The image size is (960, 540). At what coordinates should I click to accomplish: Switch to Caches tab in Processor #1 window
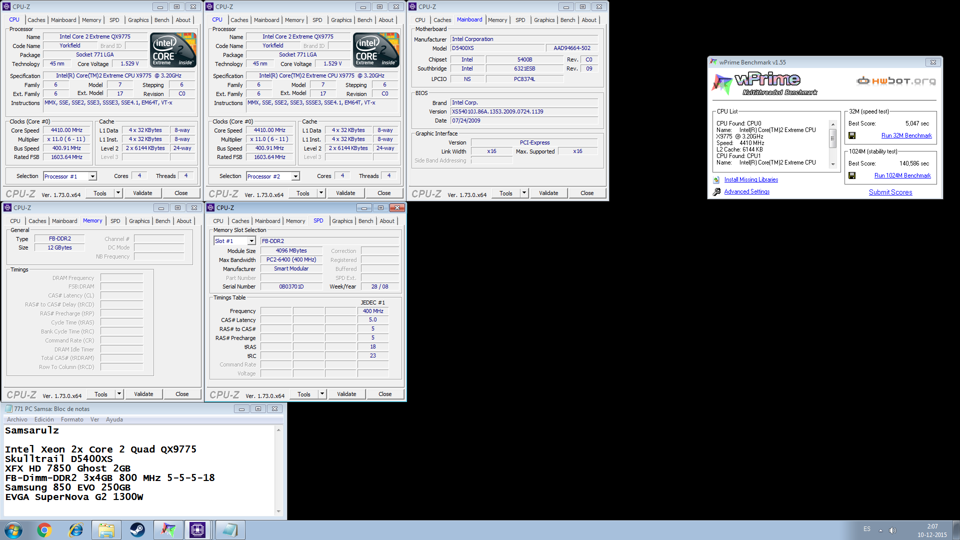36,20
